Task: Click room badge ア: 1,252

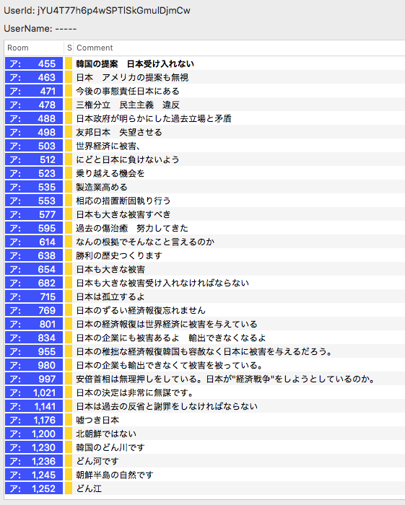Action: [x=34, y=488]
